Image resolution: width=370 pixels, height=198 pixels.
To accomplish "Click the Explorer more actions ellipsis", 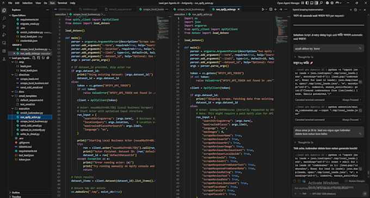I will pyautogui.click(x=48, y=10).
